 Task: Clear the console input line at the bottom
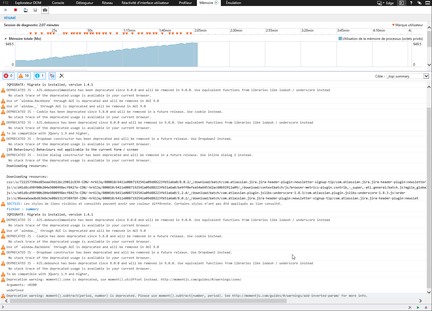410,308
